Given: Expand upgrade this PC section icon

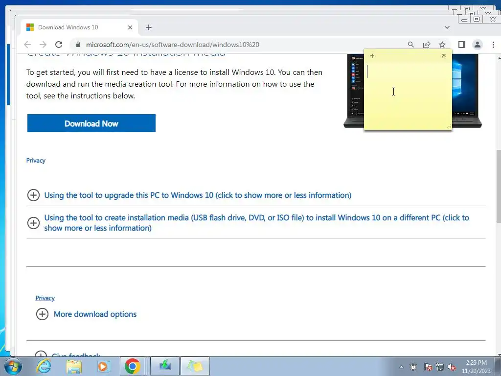Looking at the screenshot, I should (34, 195).
